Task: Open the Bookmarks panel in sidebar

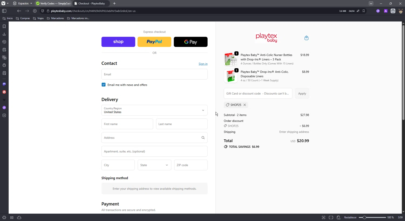Action: click(x=4, y=26)
